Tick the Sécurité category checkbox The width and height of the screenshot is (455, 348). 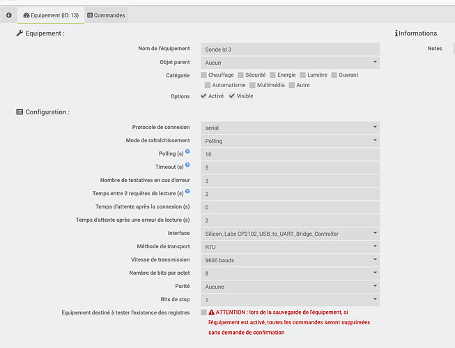click(x=240, y=75)
